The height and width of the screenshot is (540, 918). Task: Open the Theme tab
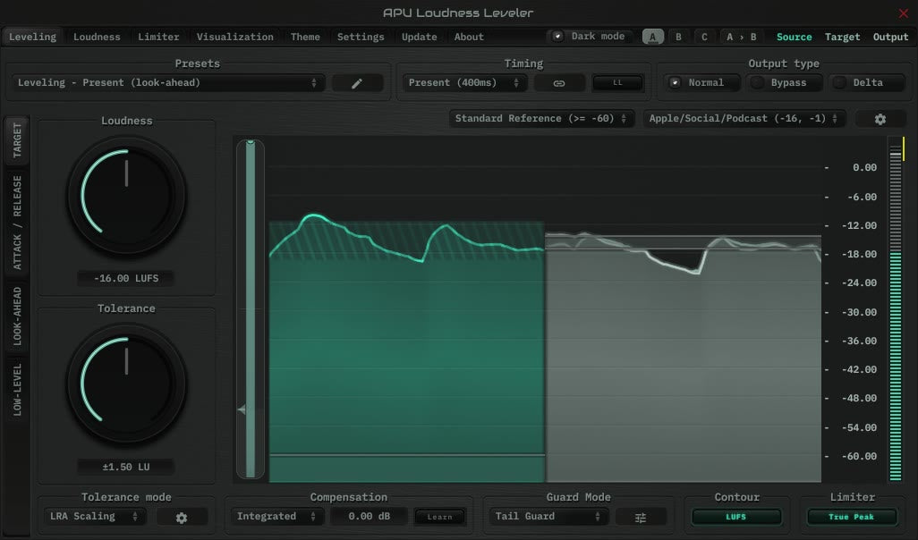click(x=305, y=37)
